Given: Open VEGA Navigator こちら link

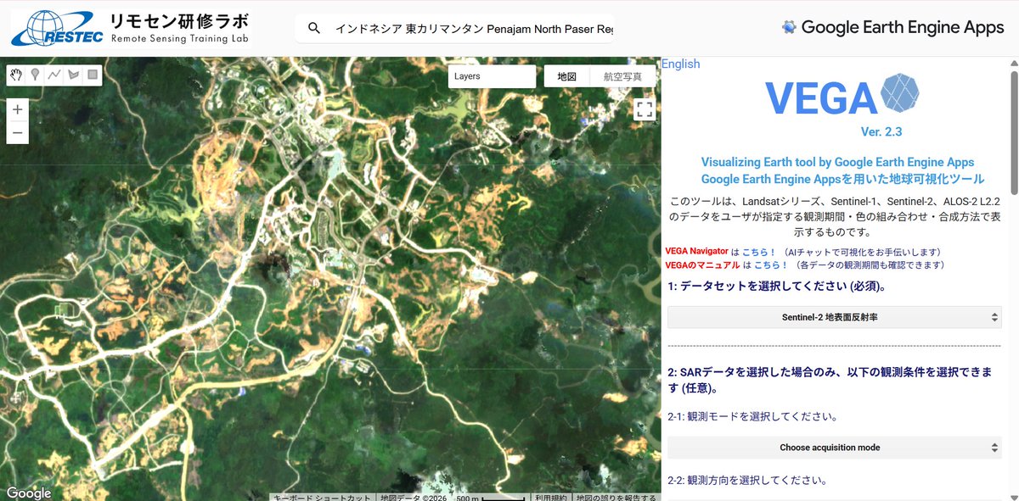Looking at the screenshot, I should 759,252.
